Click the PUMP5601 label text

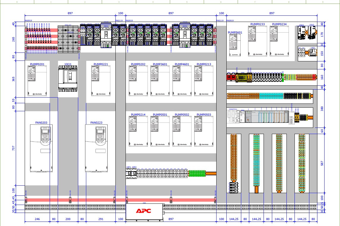[235, 32]
